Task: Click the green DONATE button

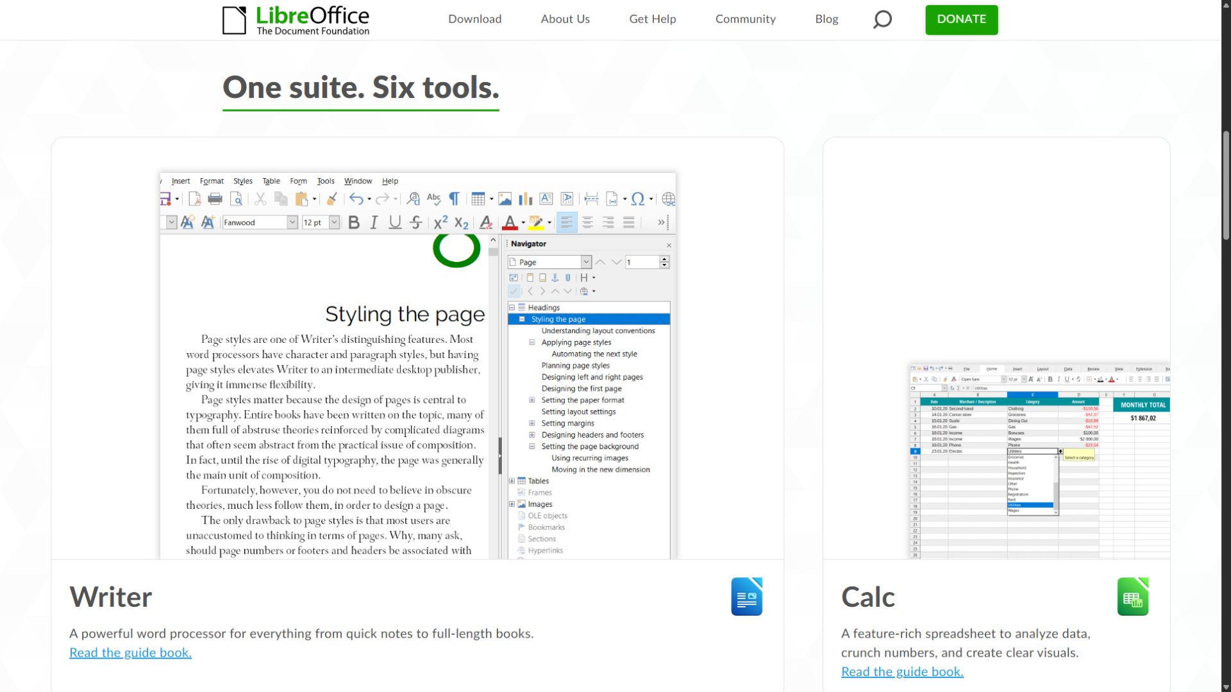Action: (962, 19)
